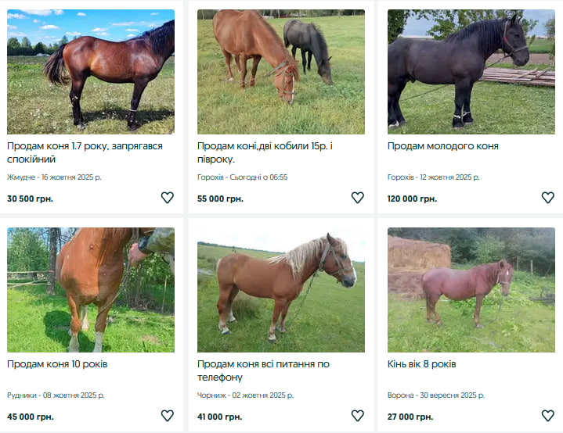The width and height of the screenshot is (563, 433).
Task: Favorite the 41 000 грн. horse listing
Action: click(358, 416)
